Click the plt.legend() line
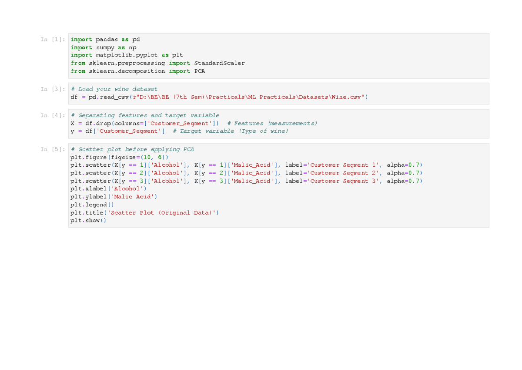The height and width of the screenshot is (370, 522). [x=92, y=205]
